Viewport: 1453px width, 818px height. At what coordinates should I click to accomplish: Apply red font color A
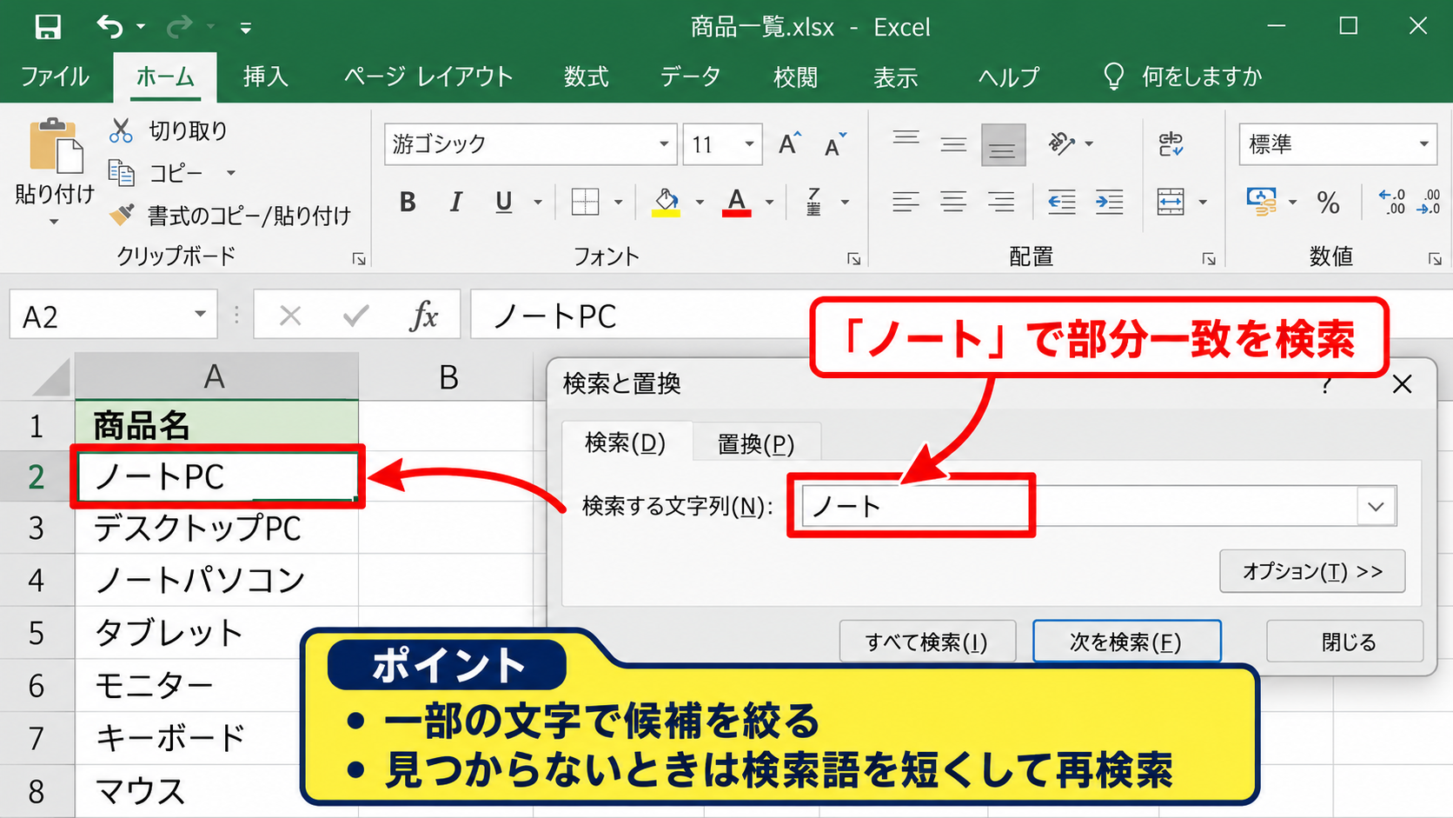click(x=736, y=203)
